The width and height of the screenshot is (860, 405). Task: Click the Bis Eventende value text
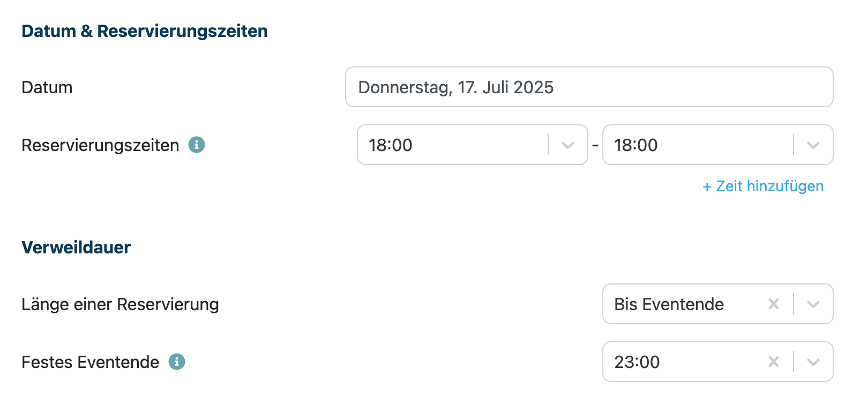[669, 304]
